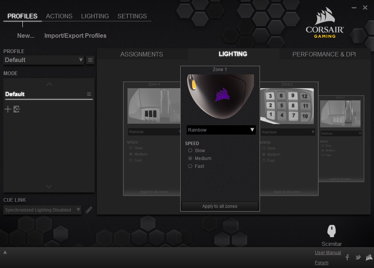Click Apply to all zones in Zone 1
This screenshot has width=374, height=268.
(220, 206)
